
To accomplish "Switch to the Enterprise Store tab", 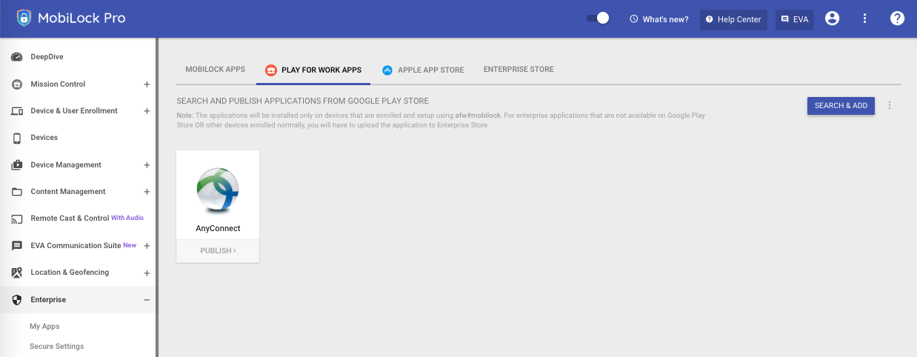I will tap(518, 70).
